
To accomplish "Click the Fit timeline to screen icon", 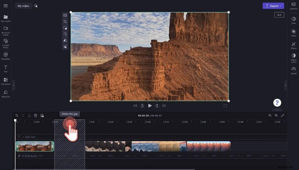I will tap(283, 115).
